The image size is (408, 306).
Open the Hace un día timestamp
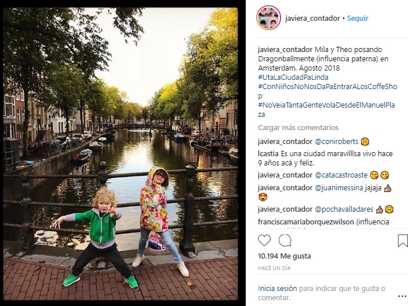274,268
